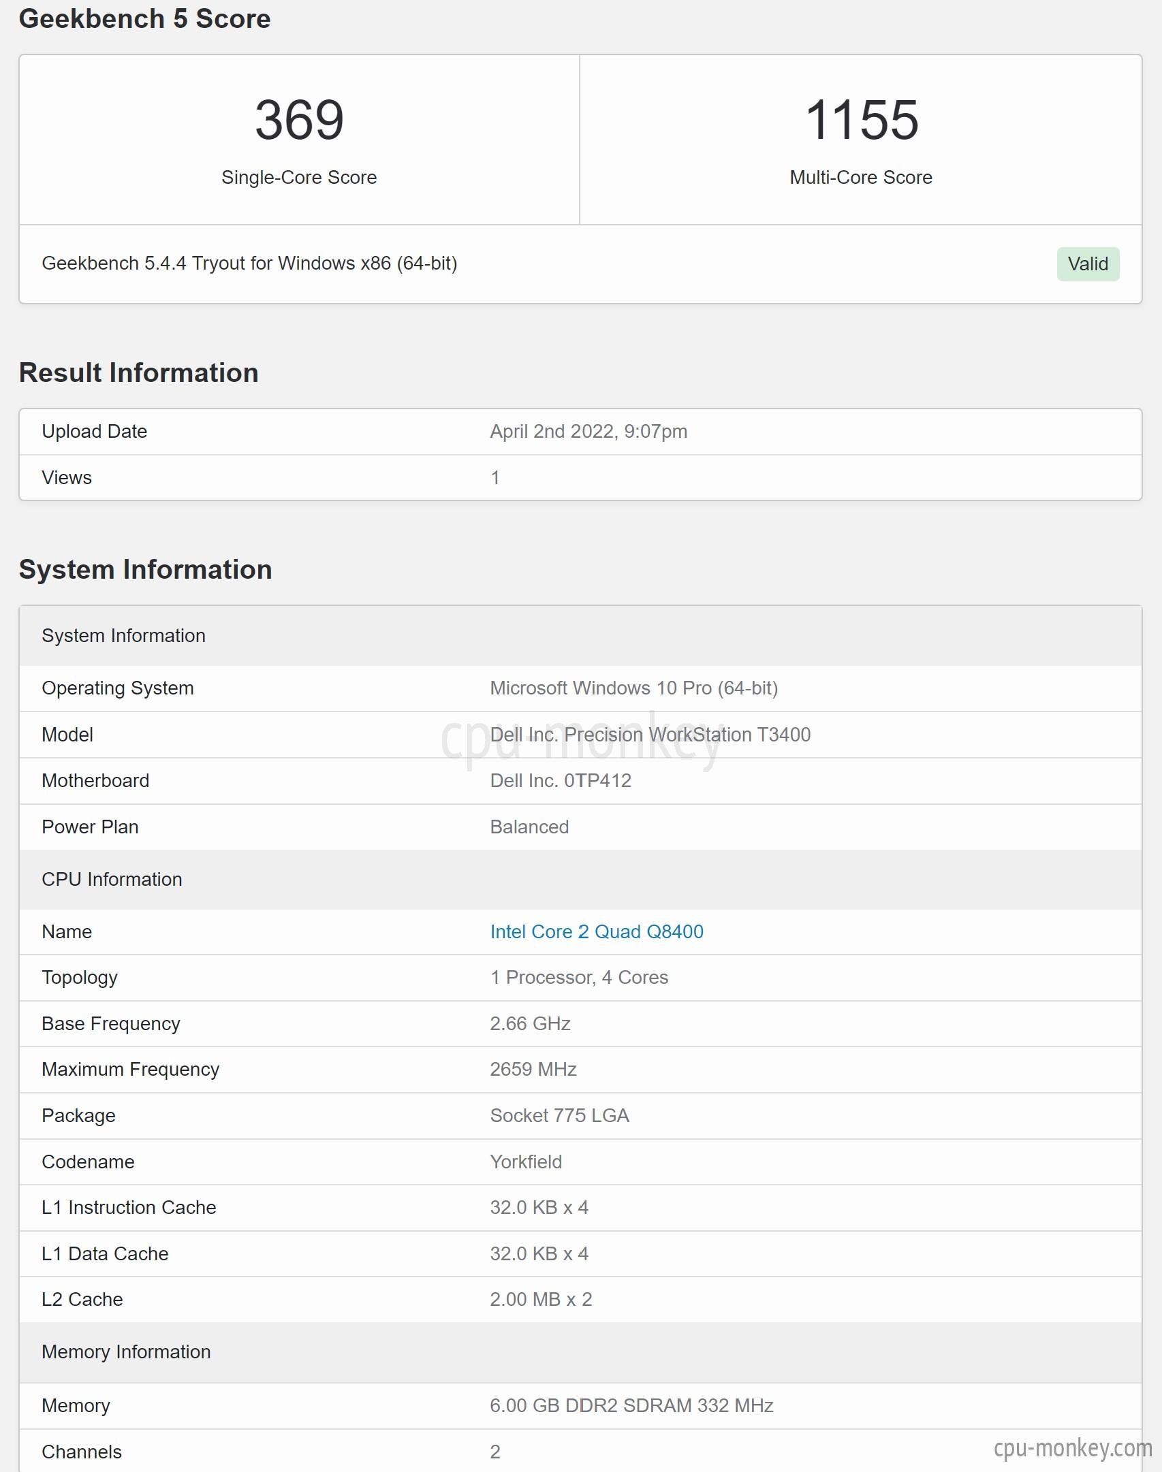Click the Maximum Frequency label

[131, 1070]
